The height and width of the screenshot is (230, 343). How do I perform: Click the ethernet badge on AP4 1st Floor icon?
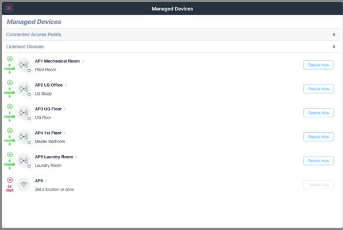(x=29, y=142)
